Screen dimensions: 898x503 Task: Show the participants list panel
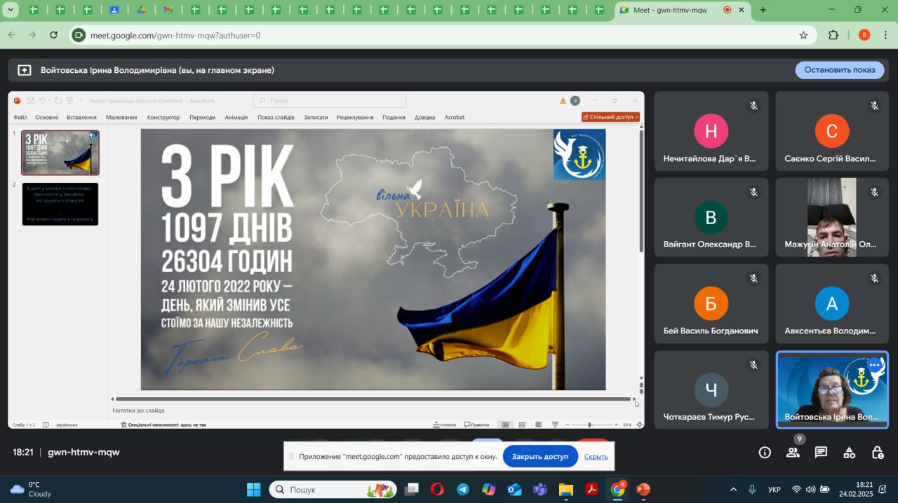[793, 453]
